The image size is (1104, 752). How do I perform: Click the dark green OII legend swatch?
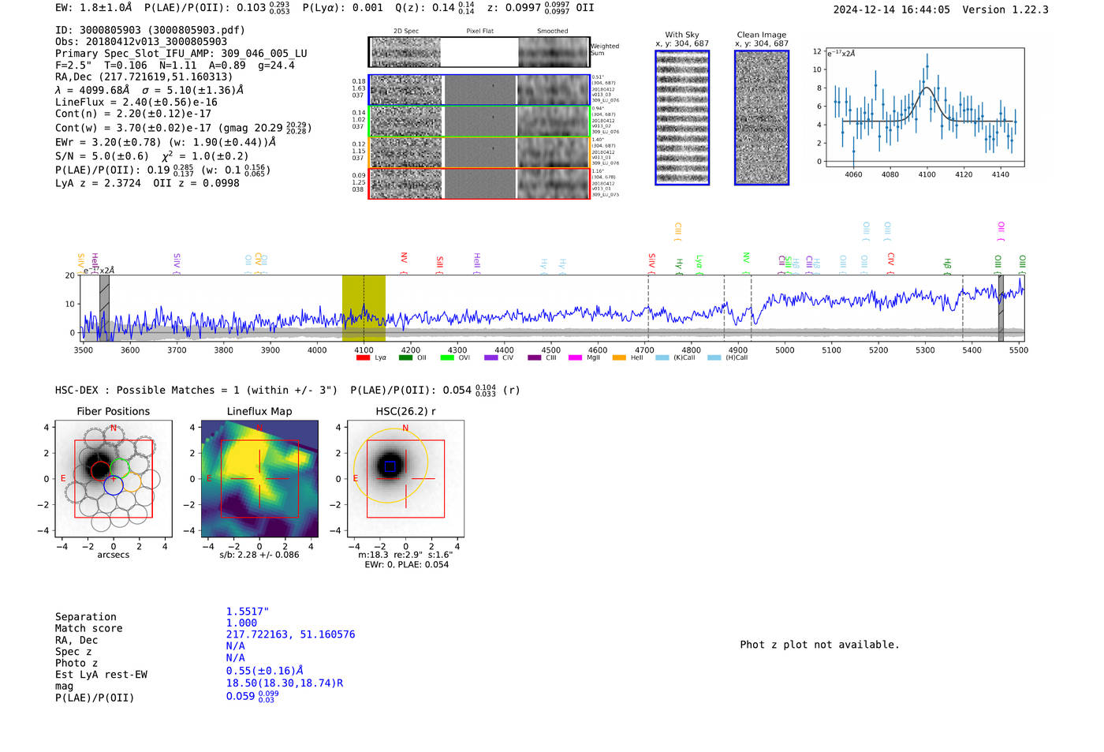click(405, 357)
